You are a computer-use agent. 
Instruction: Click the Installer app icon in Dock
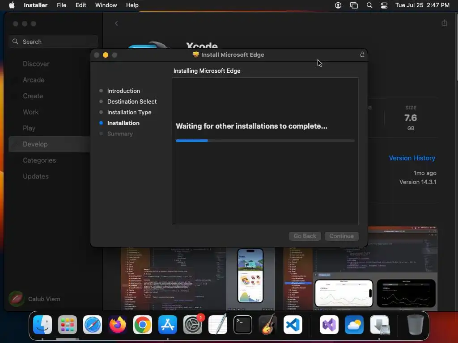coord(379,325)
